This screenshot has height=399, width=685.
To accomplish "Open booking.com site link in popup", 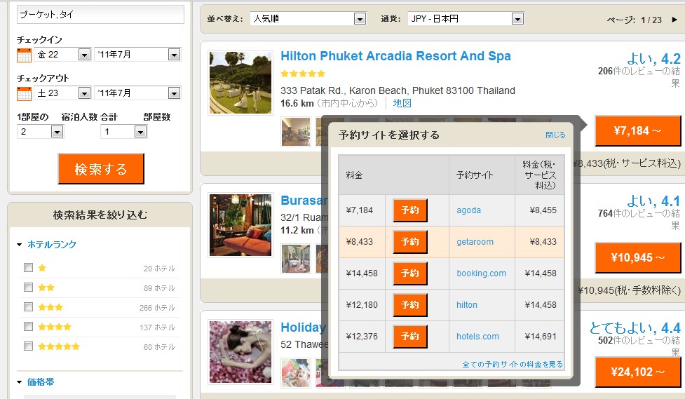I will (481, 273).
